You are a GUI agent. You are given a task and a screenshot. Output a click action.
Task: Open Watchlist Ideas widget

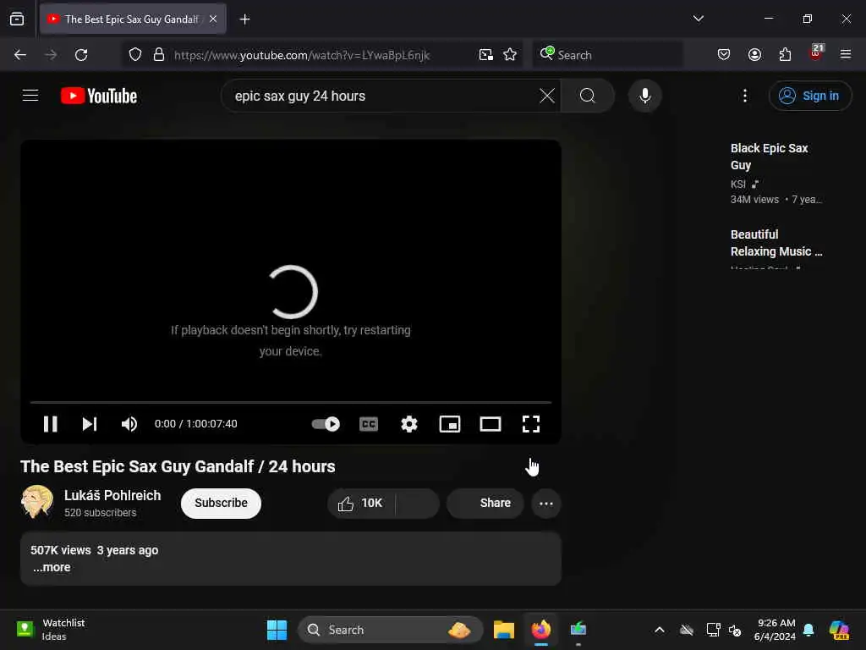50,630
